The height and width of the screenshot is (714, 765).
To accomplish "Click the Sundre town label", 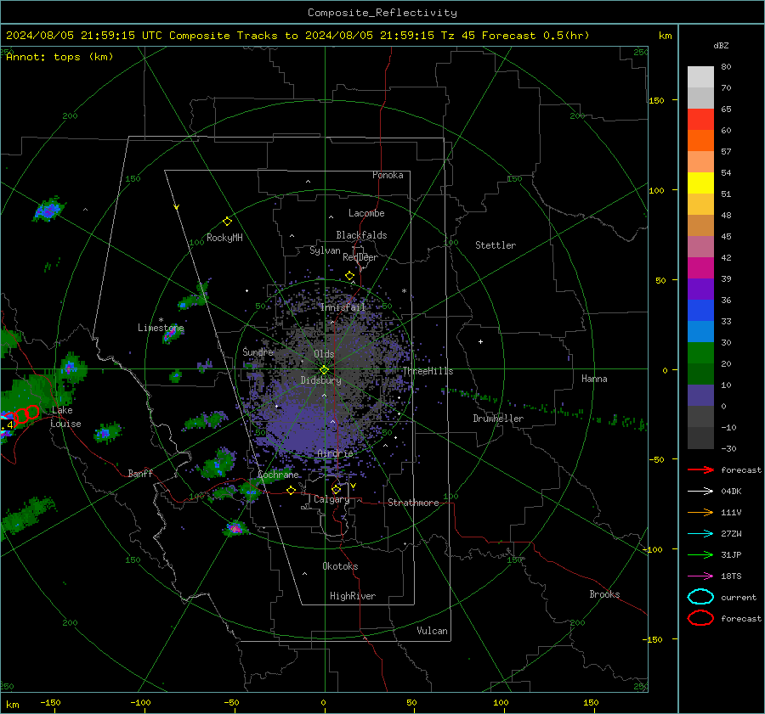I will point(258,351).
